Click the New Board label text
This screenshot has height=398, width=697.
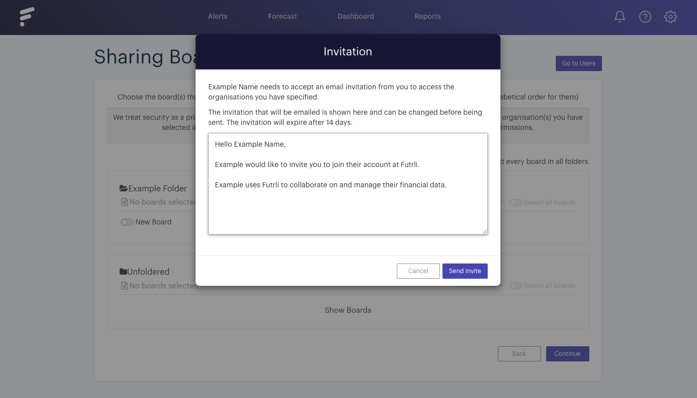153,222
